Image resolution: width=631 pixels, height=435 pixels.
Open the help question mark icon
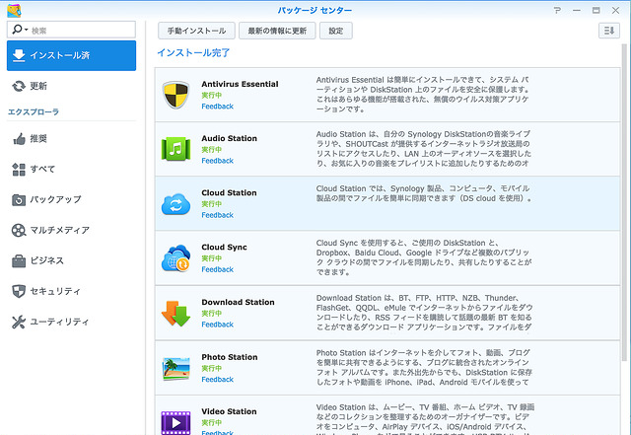point(557,10)
